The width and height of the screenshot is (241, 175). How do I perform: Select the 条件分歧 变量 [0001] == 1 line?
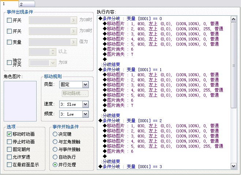click(x=130, y=70)
